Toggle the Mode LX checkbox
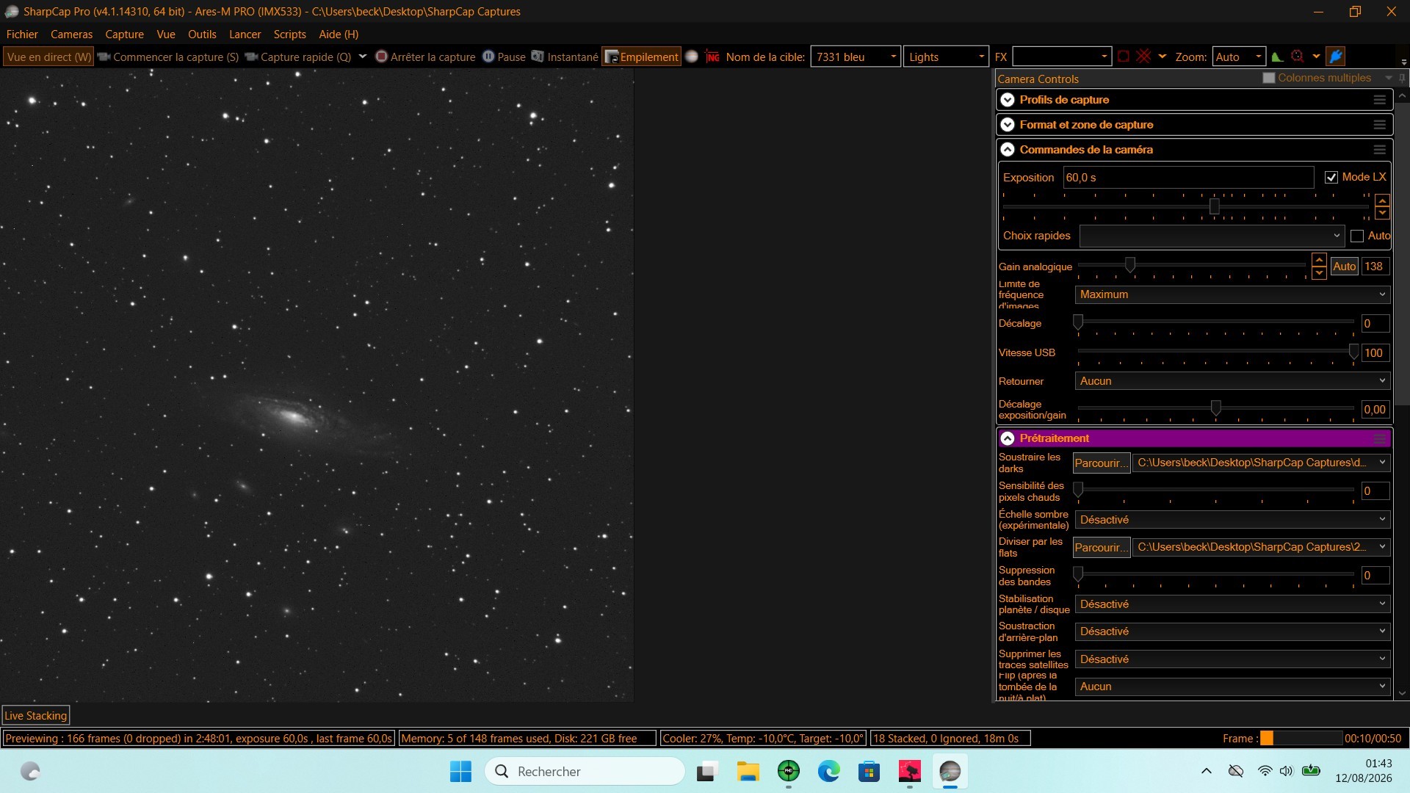The height and width of the screenshot is (793, 1410). [x=1331, y=178]
